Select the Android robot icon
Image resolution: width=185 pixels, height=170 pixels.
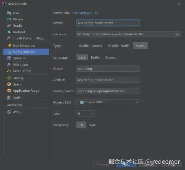9,32
